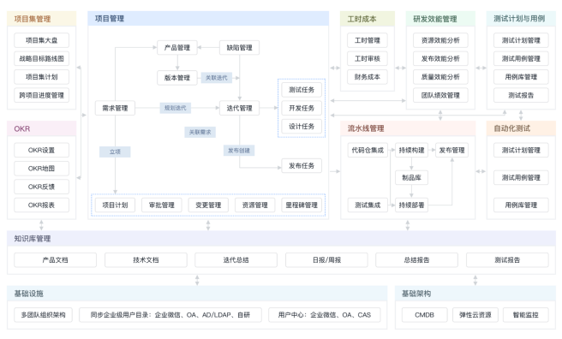Click the 资源管理 box

[254, 205]
